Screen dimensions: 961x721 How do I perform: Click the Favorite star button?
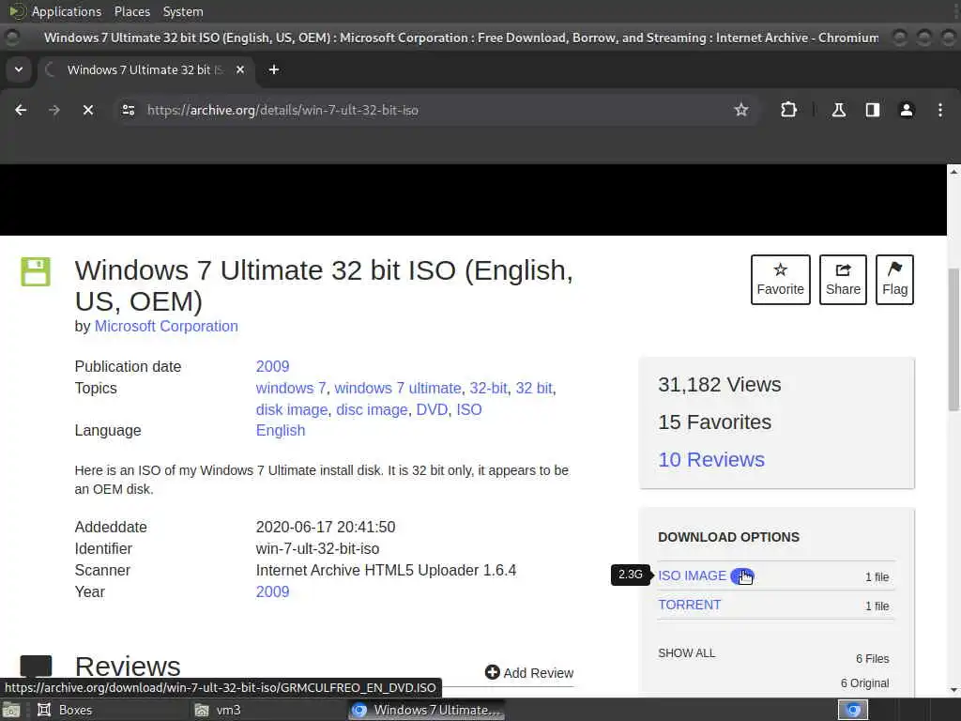(780, 280)
